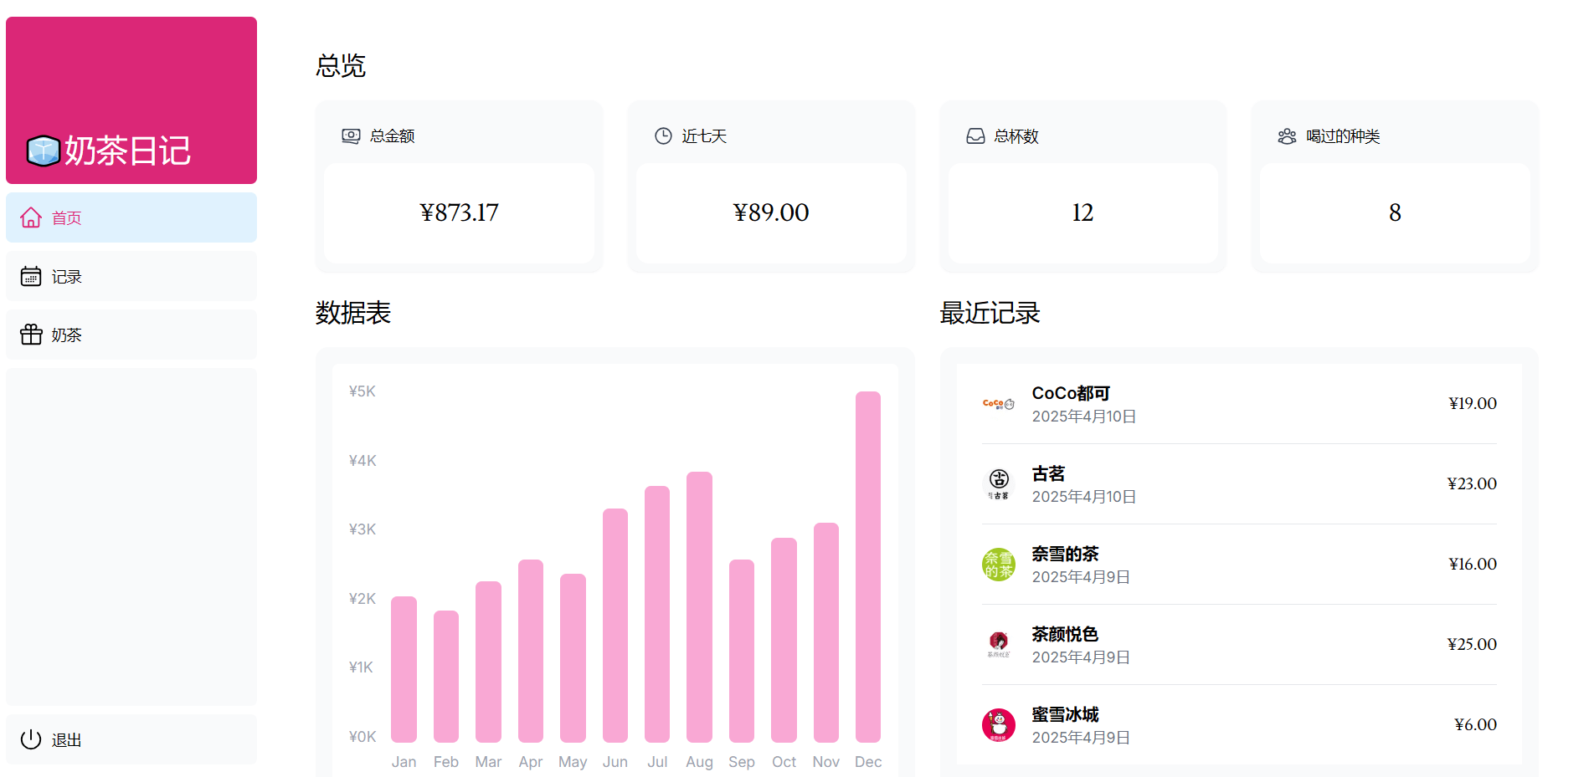Click the Jan bar in chart

click(404, 669)
